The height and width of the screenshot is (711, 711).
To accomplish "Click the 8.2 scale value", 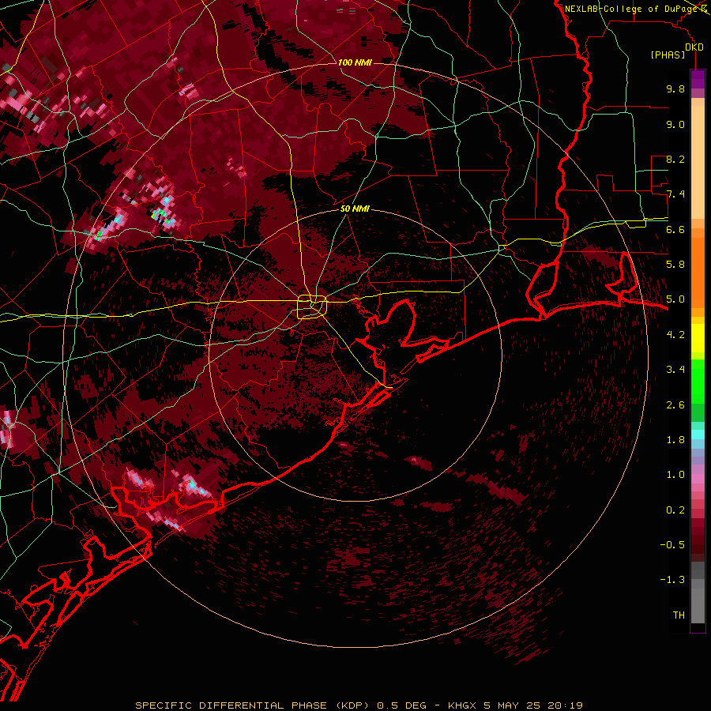I will [675, 159].
